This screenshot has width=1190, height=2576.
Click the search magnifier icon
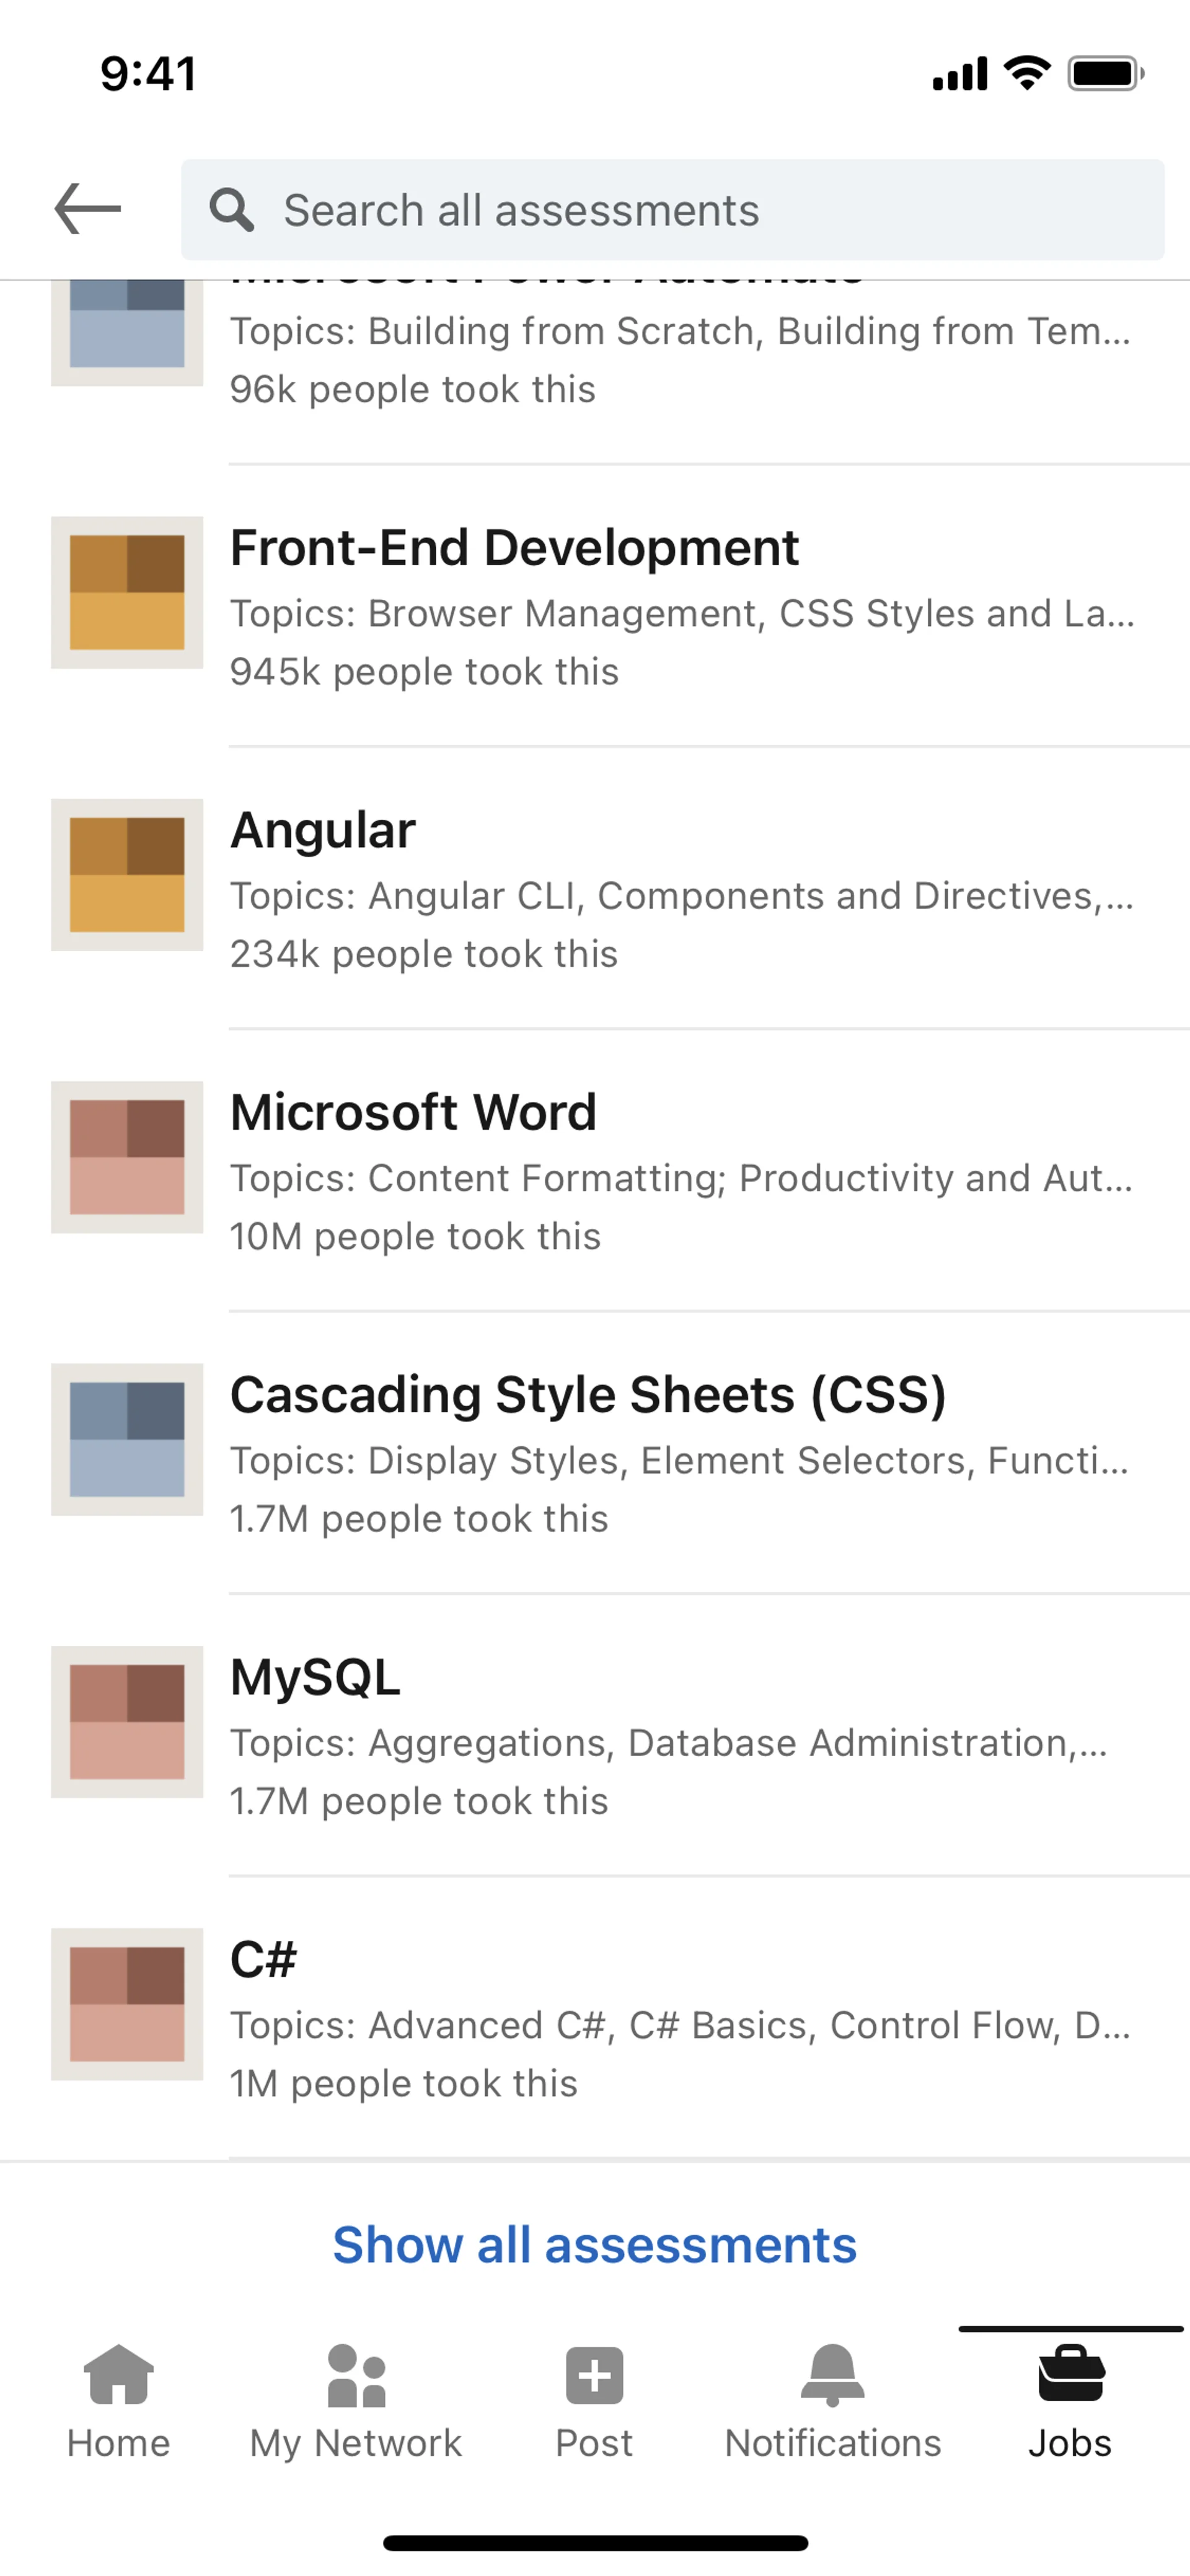click(231, 210)
